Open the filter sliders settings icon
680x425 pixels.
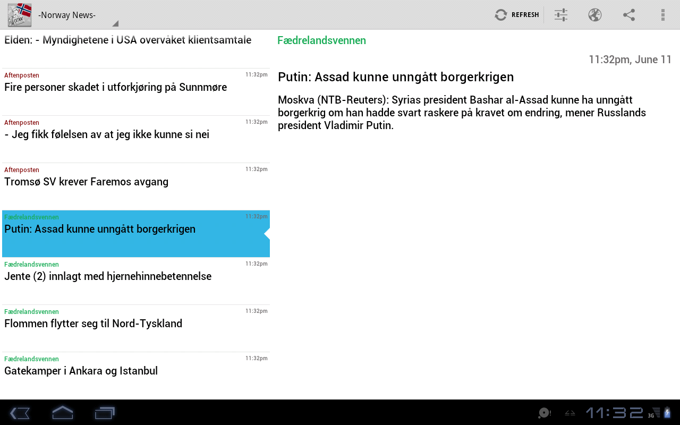click(561, 15)
